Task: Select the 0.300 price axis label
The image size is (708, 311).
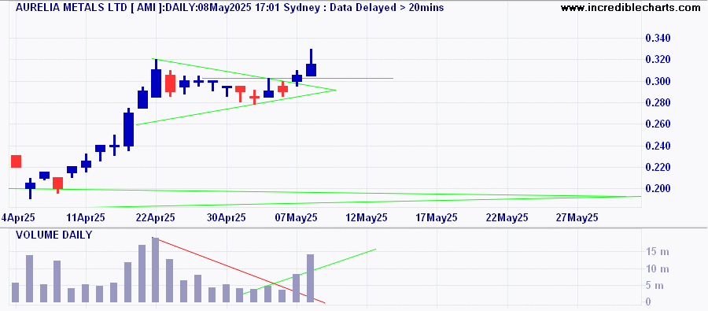Action: coord(658,81)
